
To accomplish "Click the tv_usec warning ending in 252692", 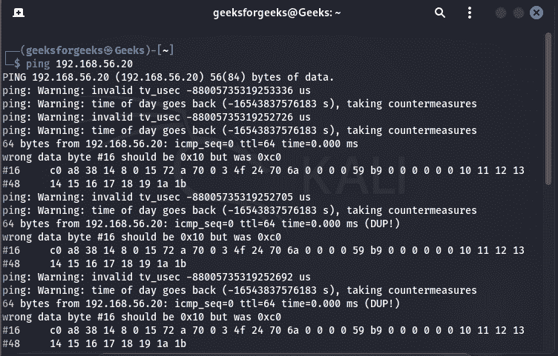I will (157, 277).
